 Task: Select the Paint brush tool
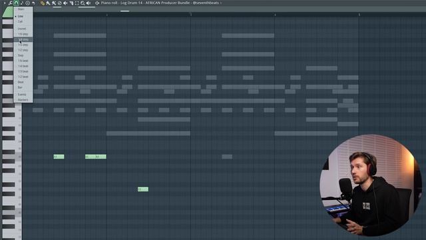click(48, 3)
